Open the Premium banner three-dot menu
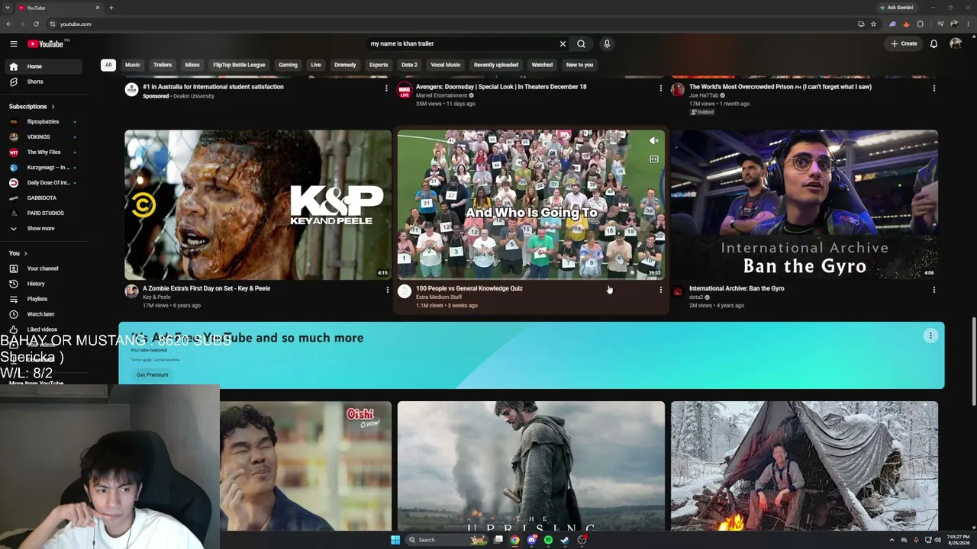 pos(930,335)
